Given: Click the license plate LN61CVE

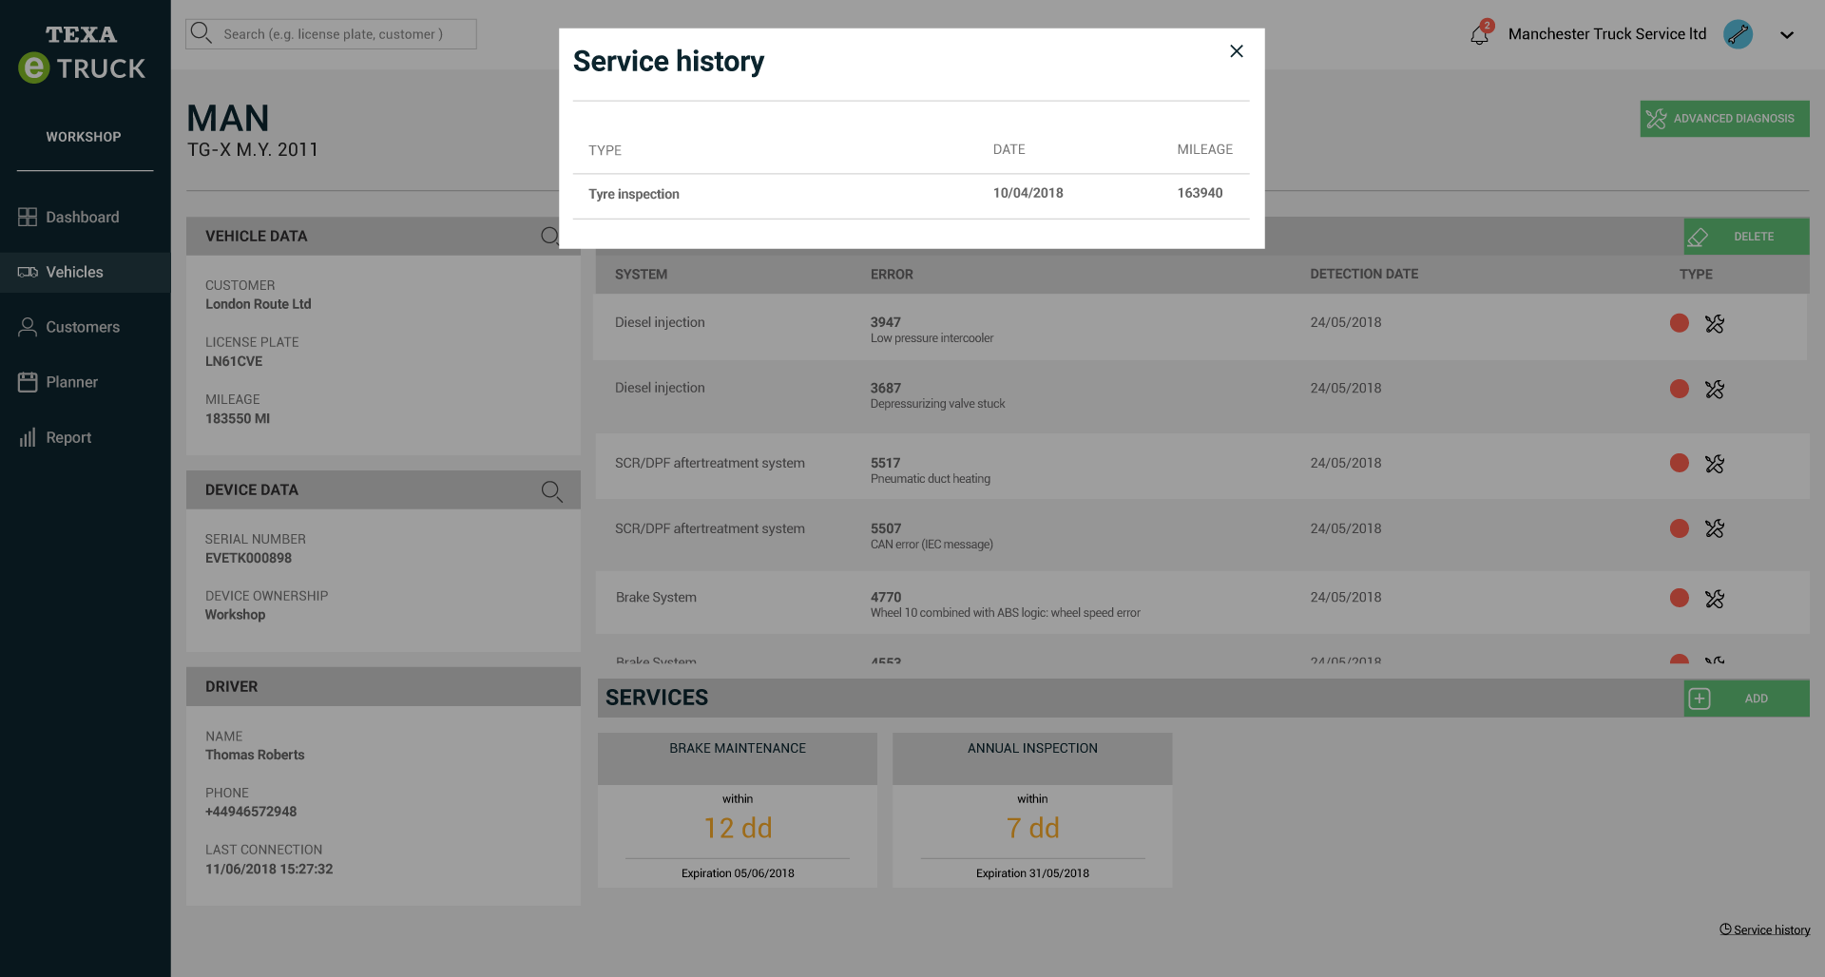Looking at the screenshot, I should pyautogui.click(x=234, y=361).
